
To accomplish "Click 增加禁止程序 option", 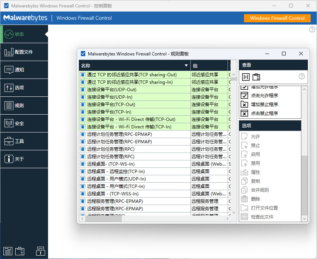I will [x=264, y=104].
